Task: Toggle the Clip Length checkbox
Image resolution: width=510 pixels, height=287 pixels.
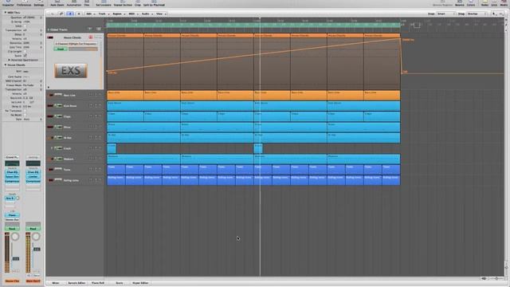Action: pos(25,51)
